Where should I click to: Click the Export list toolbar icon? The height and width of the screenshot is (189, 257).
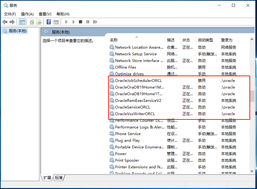click(39, 22)
